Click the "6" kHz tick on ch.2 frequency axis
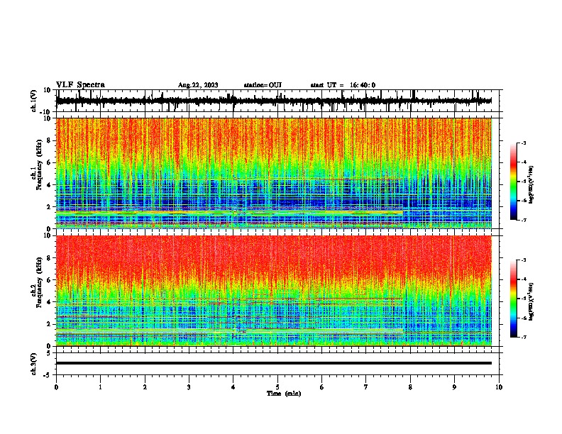This screenshot has width=562, height=434. tap(50, 280)
